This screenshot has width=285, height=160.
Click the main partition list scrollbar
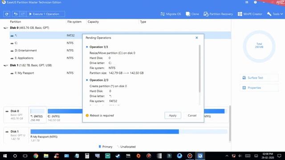[x=230, y=124]
